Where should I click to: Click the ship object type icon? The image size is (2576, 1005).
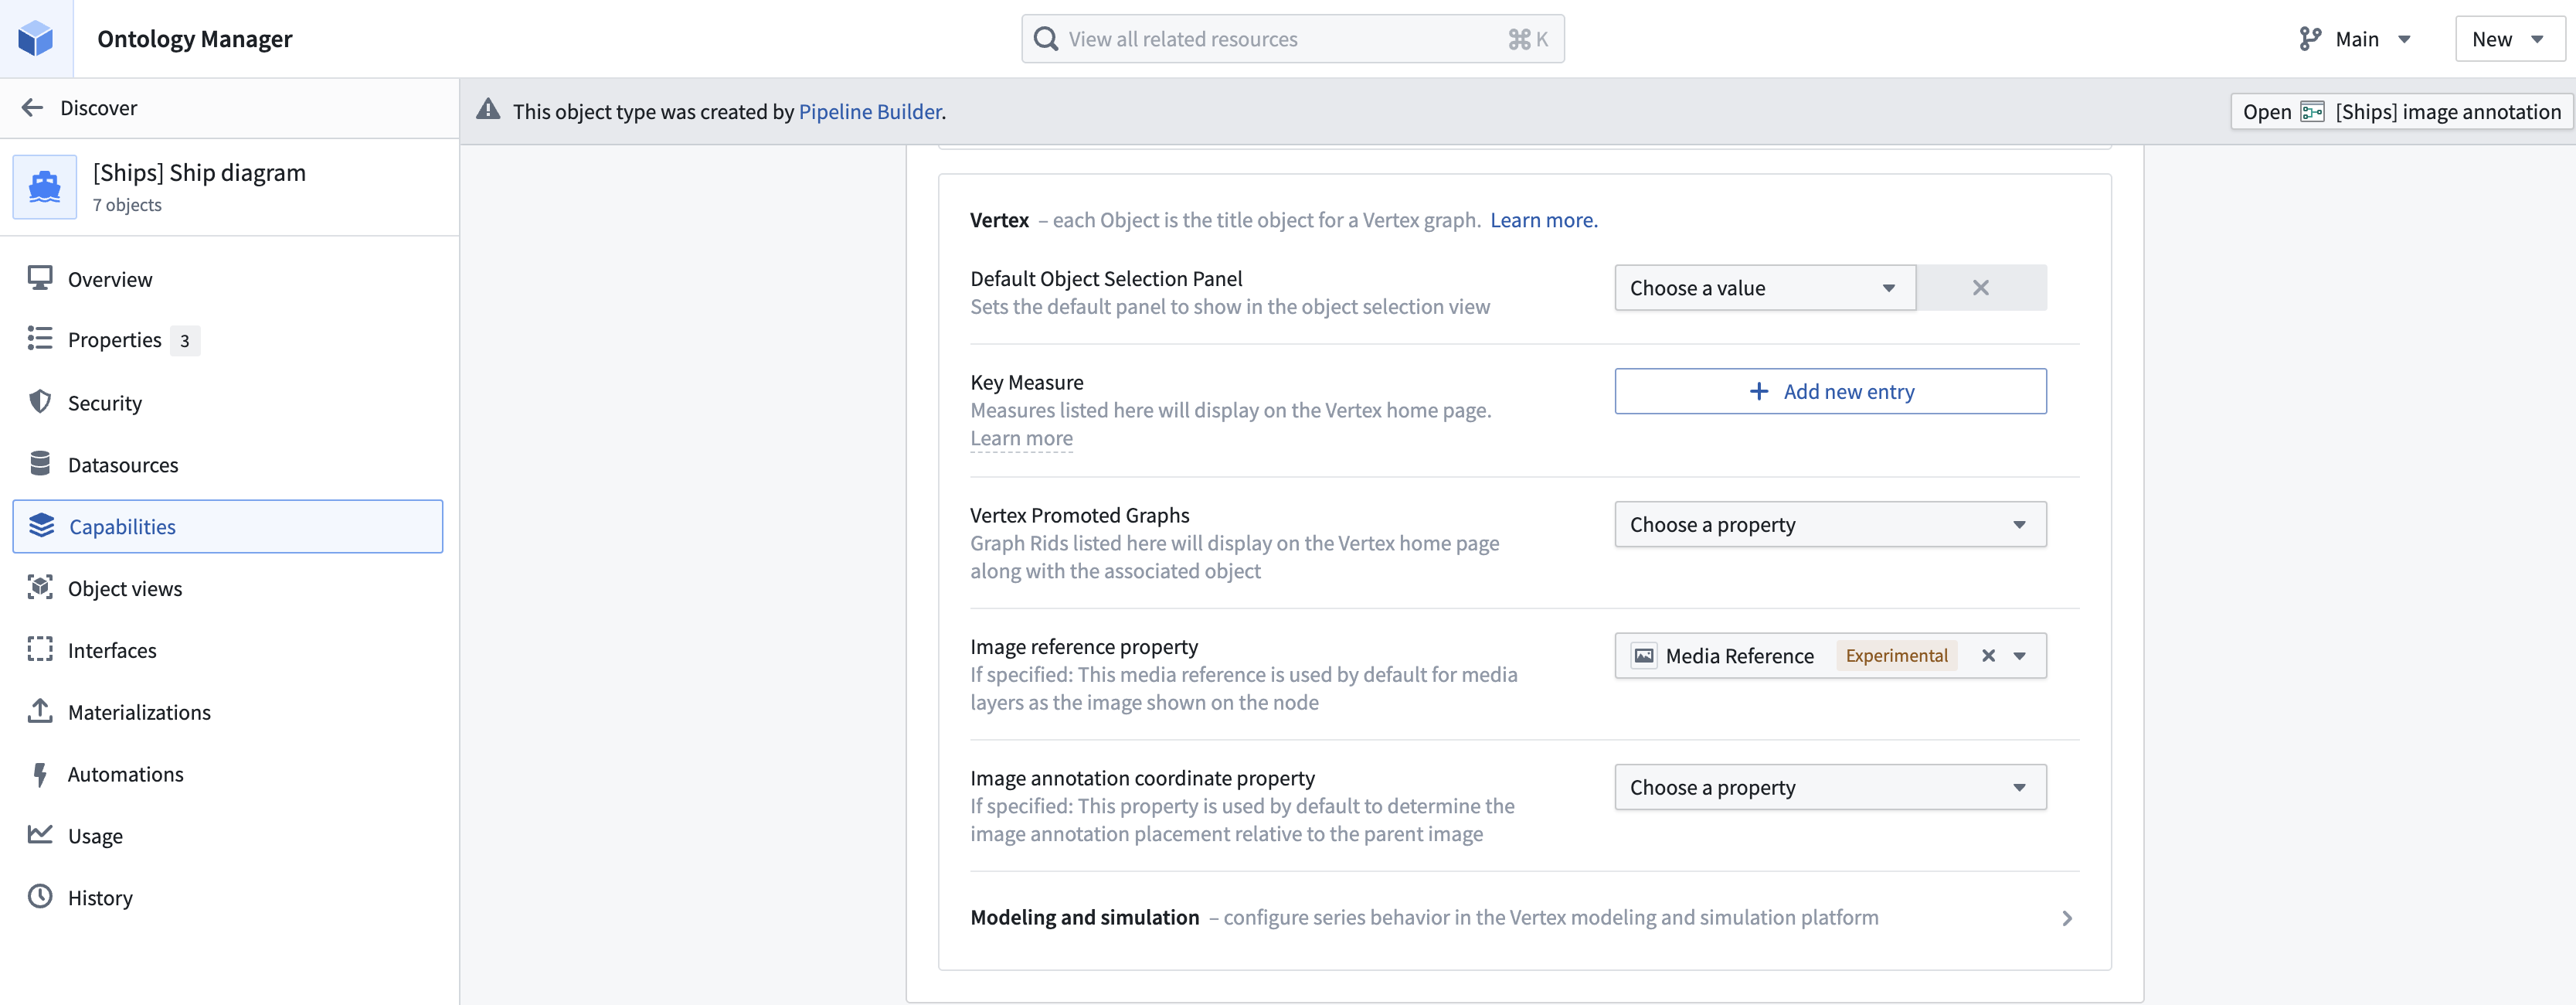pos(44,187)
